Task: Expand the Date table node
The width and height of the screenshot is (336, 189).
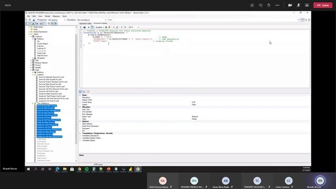Action: 31,60
